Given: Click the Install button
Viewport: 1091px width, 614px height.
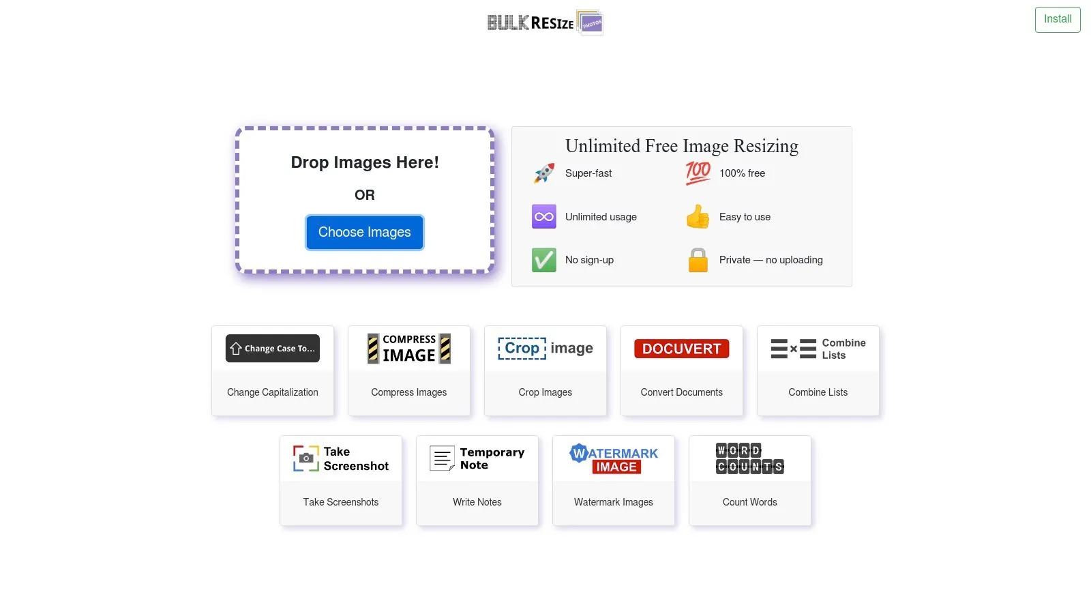Looking at the screenshot, I should (x=1057, y=19).
